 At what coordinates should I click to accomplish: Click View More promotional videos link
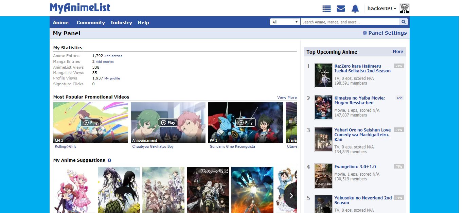(287, 97)
